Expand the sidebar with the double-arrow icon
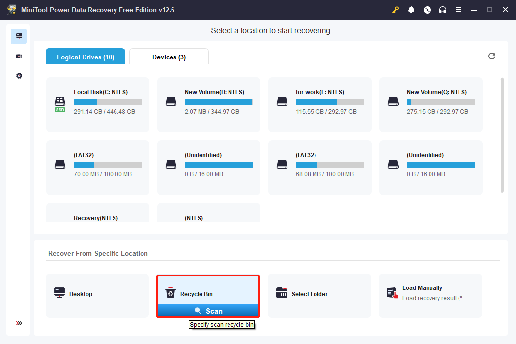The width and height of the screenshot is (516, 344). click(x=19, y=323)
